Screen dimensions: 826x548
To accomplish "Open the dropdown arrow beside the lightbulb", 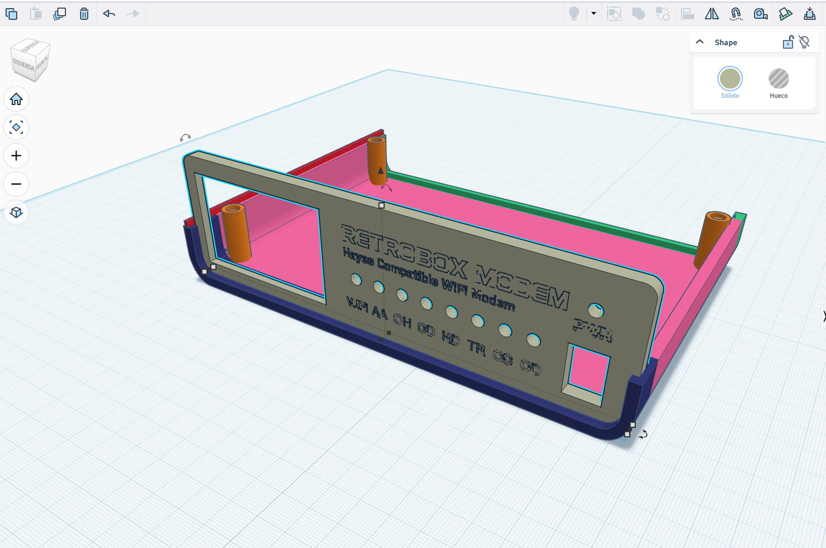I will coord(594,14).
